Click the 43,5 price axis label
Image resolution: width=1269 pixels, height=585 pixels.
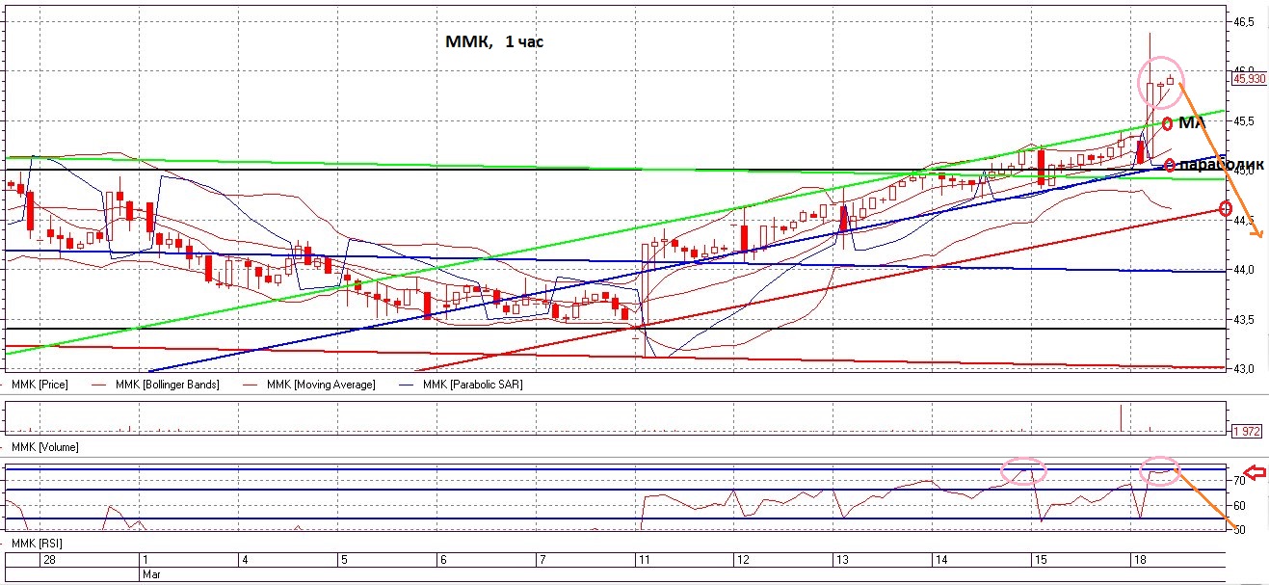(1243, 320)
